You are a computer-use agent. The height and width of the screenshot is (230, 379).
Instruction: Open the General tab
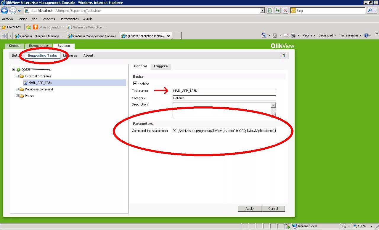[x=140, y=66]
